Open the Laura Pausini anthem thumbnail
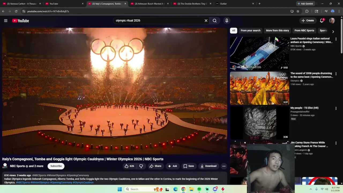 point(259,53)
